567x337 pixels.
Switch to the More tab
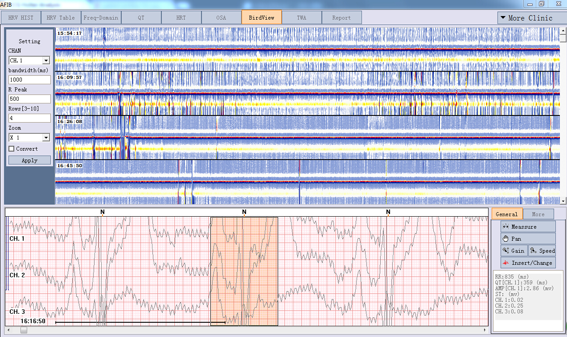(x=538, y=214)
